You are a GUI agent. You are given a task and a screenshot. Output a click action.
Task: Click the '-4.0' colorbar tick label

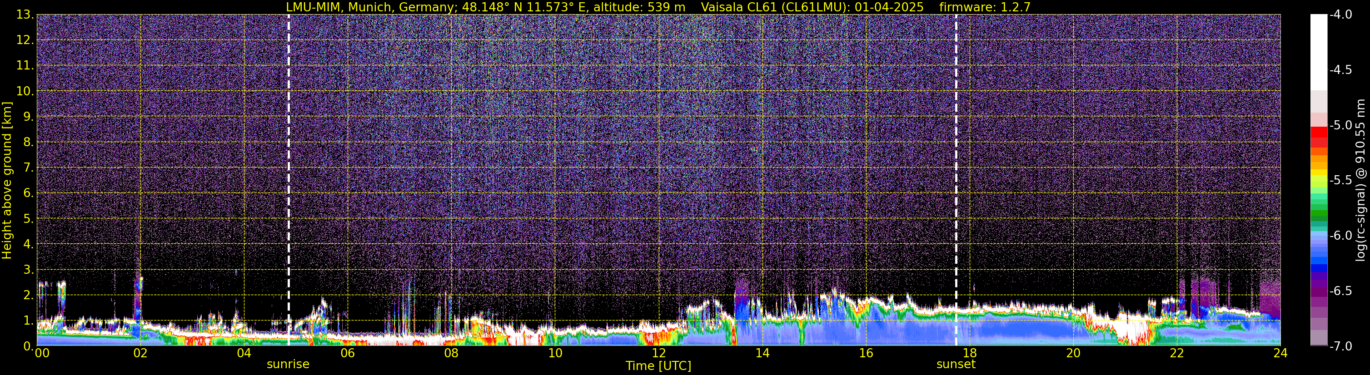pyautogui.click(x=1340, y=15)
